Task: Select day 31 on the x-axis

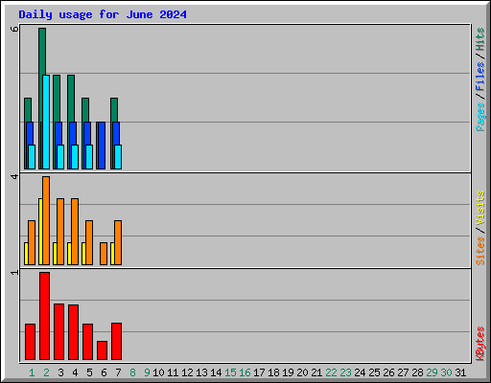Action: [x=460, y=372]
